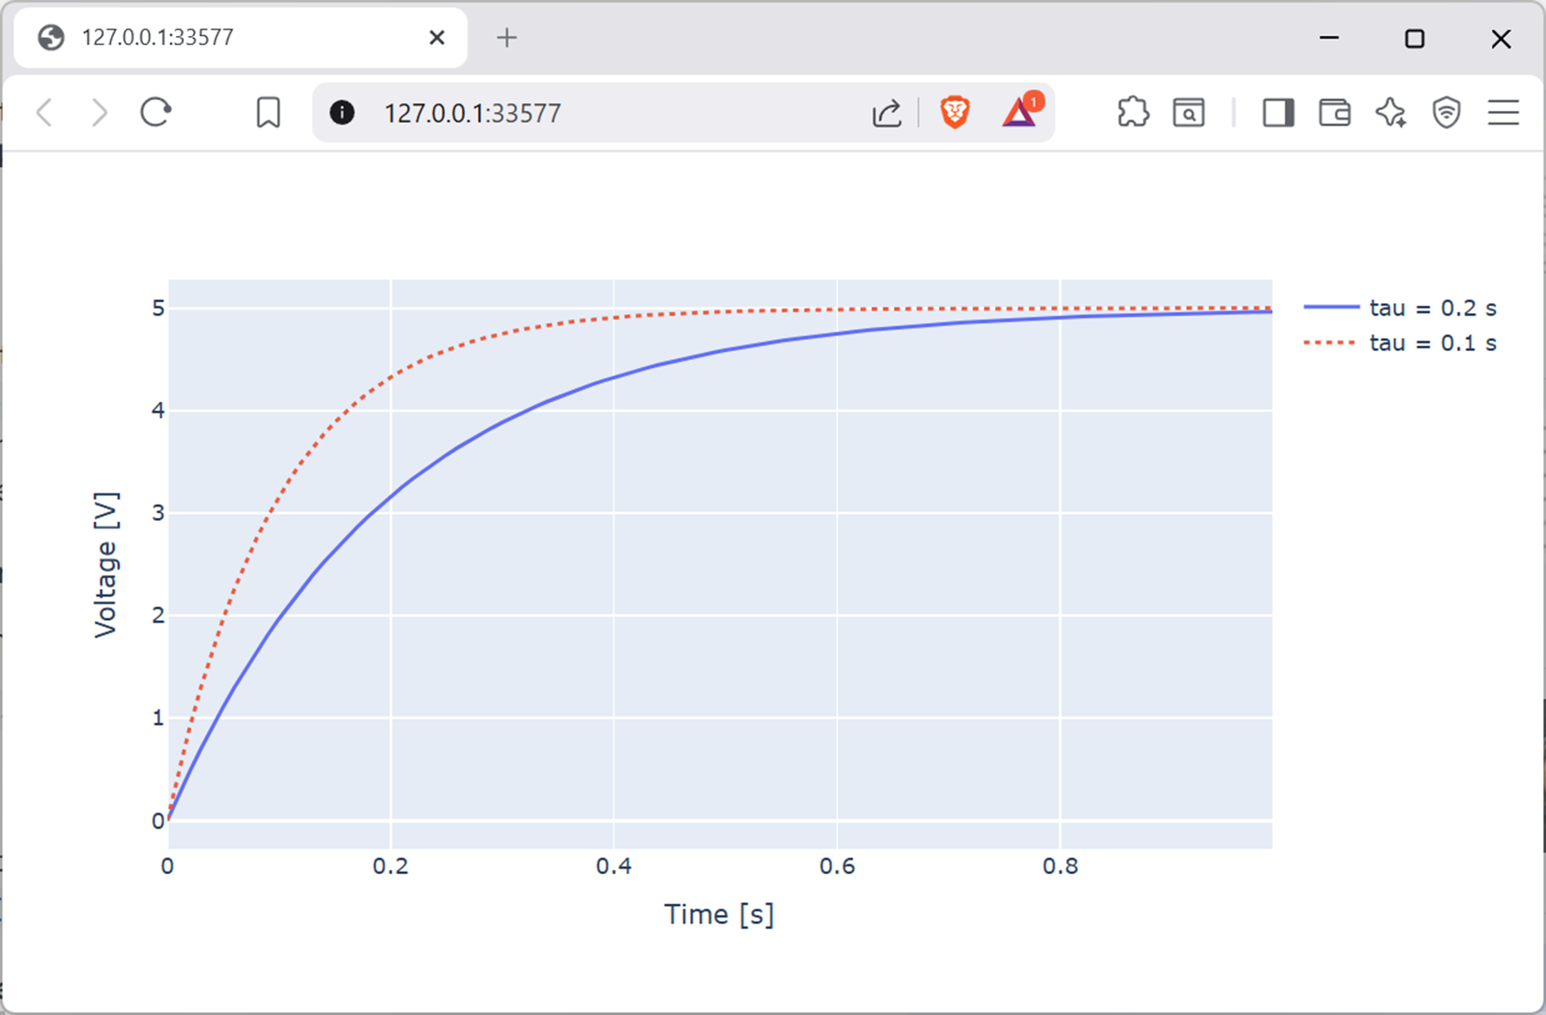
Task: Go back to previous page
Action: click(44, 113)
